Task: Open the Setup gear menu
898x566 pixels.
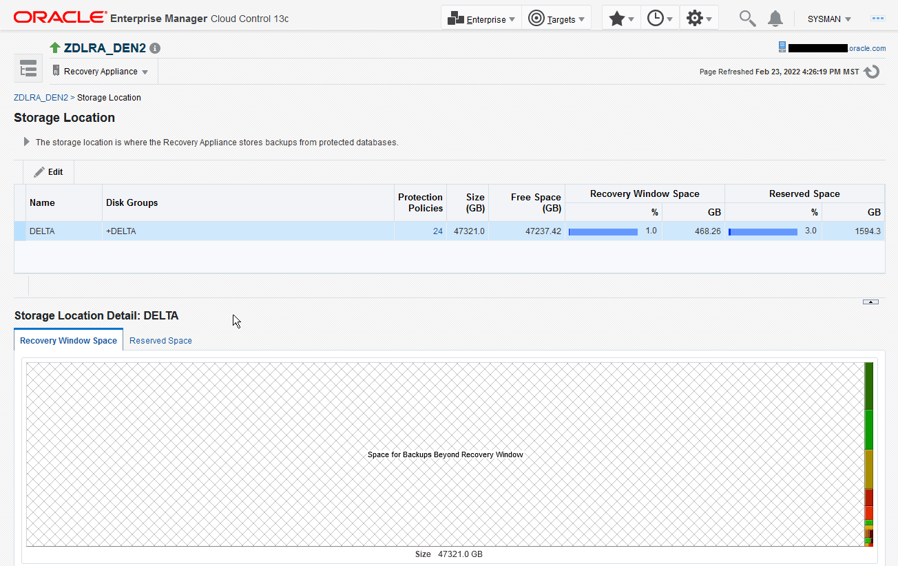Action: pyautogui.click(x=699, y=19)
